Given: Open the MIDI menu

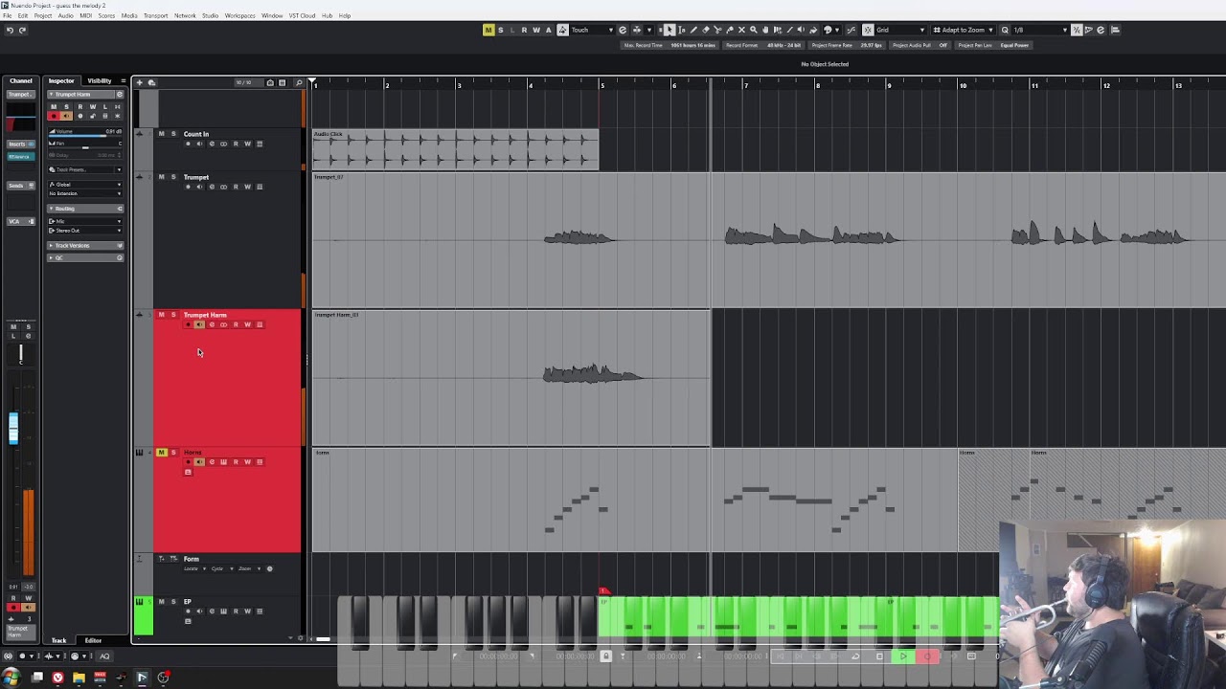Looking at the screenshot, I should [x=85, y=15].
